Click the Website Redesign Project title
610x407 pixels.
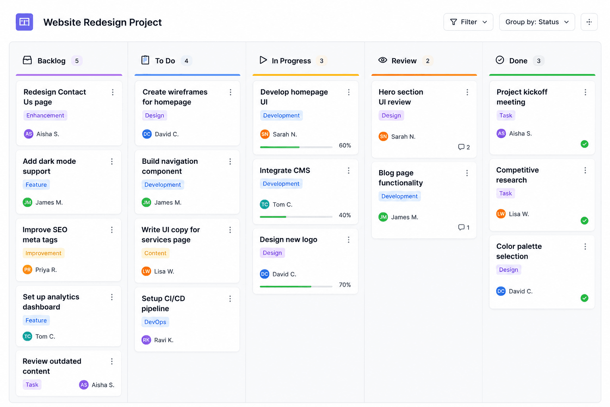tap(102, 22)
